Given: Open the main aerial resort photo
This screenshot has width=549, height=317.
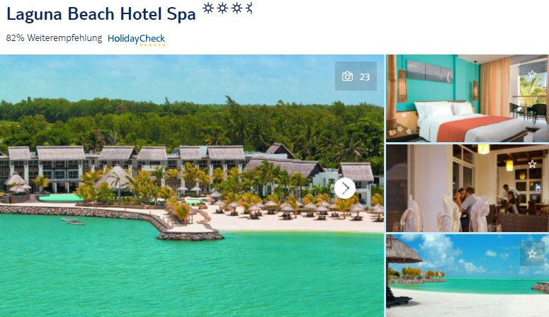Looking at the screenshot, I should point(192,186).
